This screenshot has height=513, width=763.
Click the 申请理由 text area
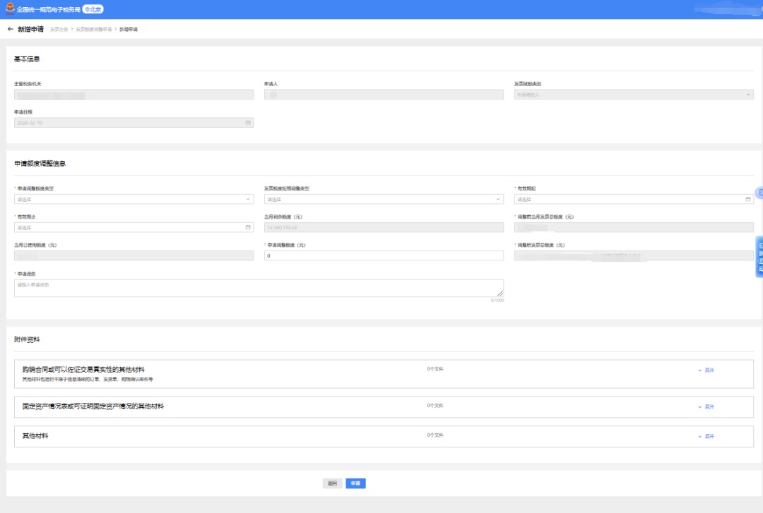(259, 288)
